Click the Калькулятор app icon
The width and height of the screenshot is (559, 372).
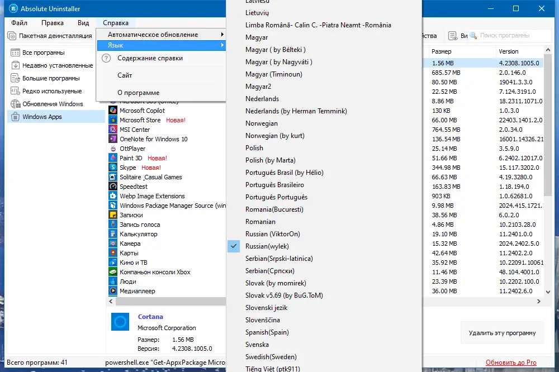113,234
